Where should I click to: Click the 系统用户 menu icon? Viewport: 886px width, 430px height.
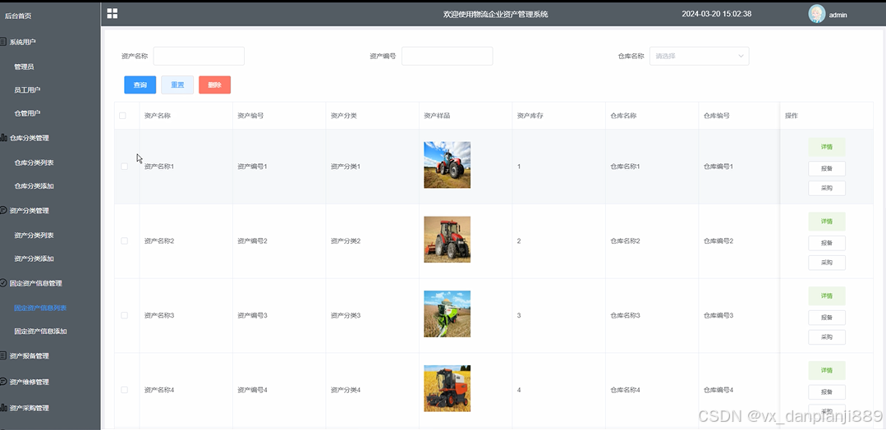(3, 42)
